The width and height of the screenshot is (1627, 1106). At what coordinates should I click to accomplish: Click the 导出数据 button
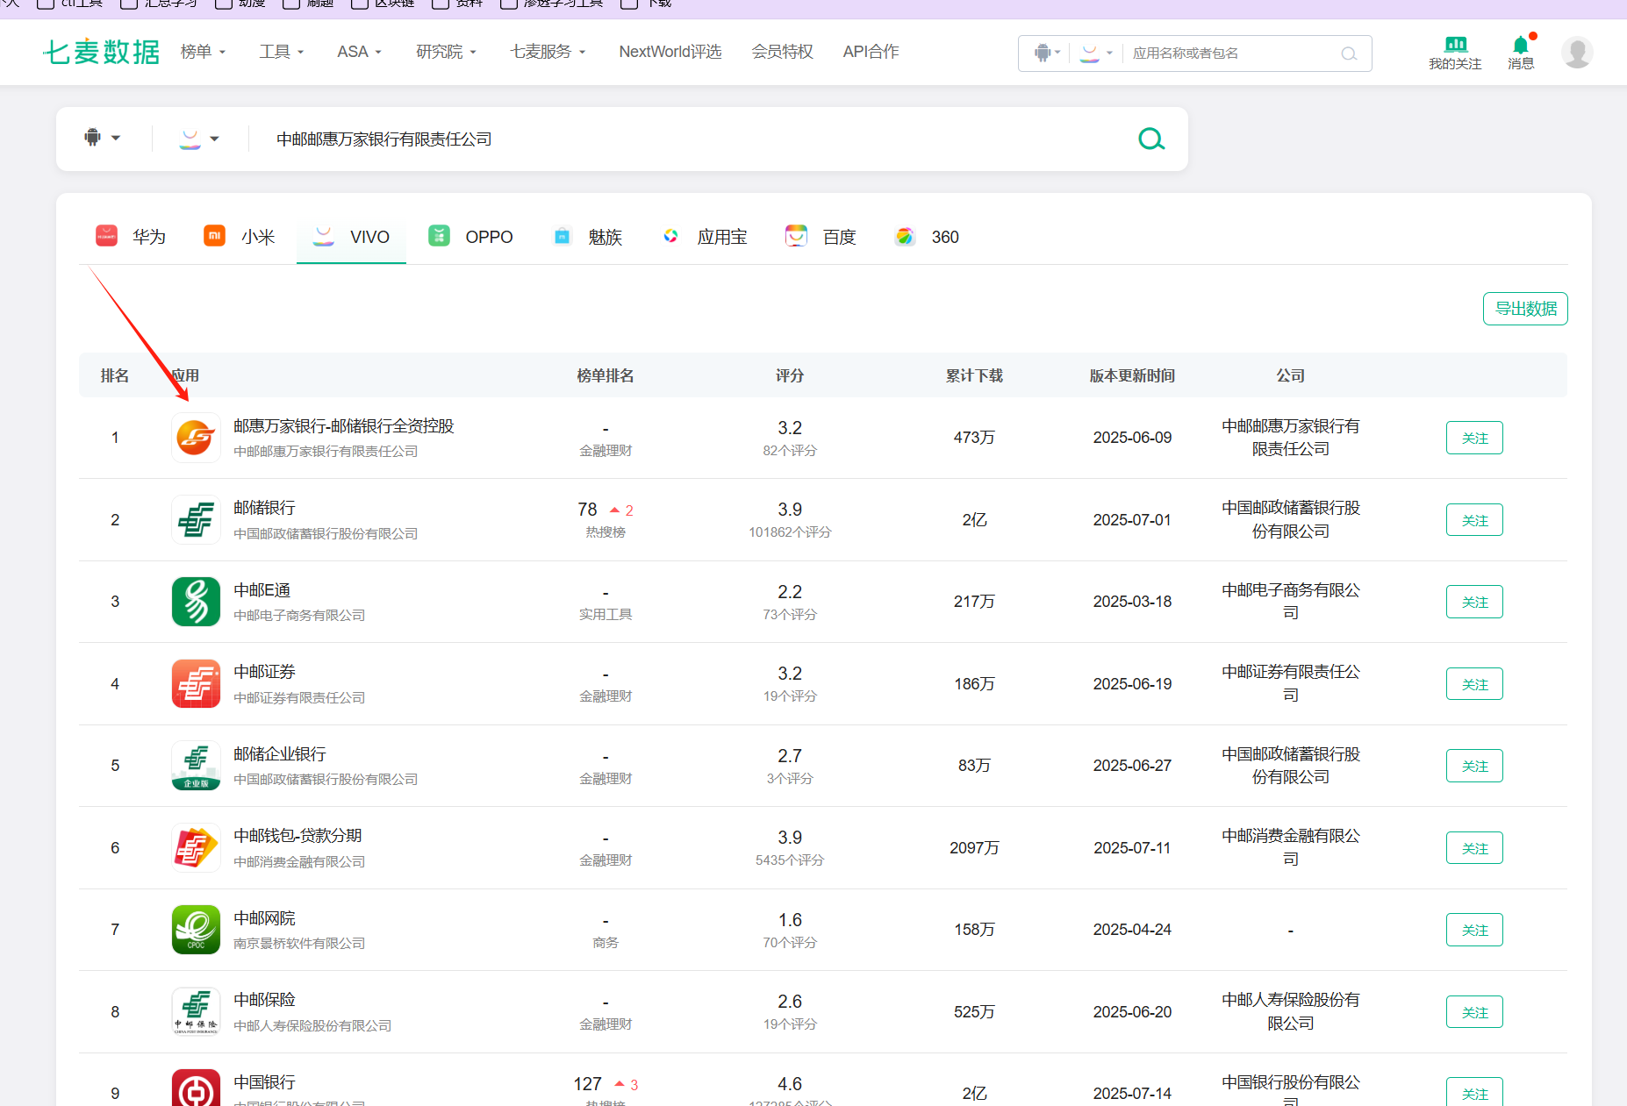[1525, 309]
